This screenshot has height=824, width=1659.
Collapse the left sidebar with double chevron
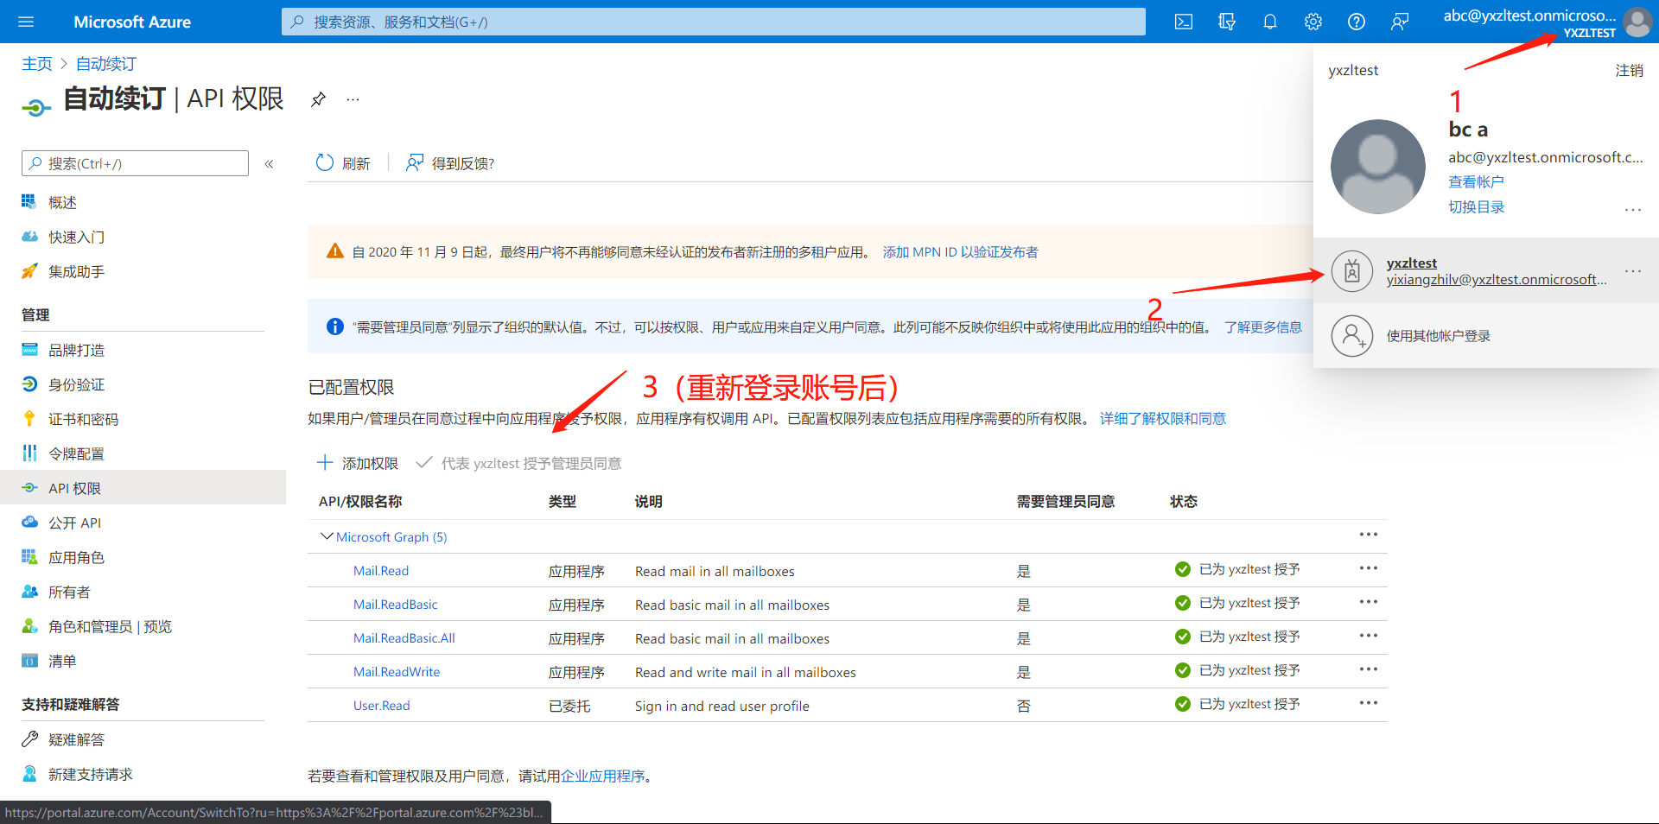click(x=269, y=164)
